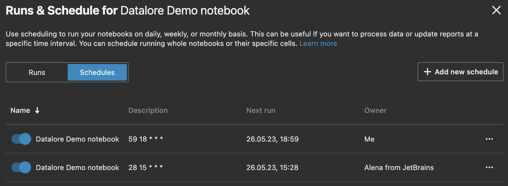Image resolution: width=508 pixels, height=186 pixels.
Task: Open the ellipsis menu for the first schedule
Action: (x=490, y=139)
